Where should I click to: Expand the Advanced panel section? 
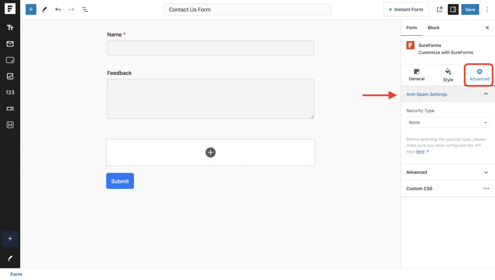coord(486,172)
